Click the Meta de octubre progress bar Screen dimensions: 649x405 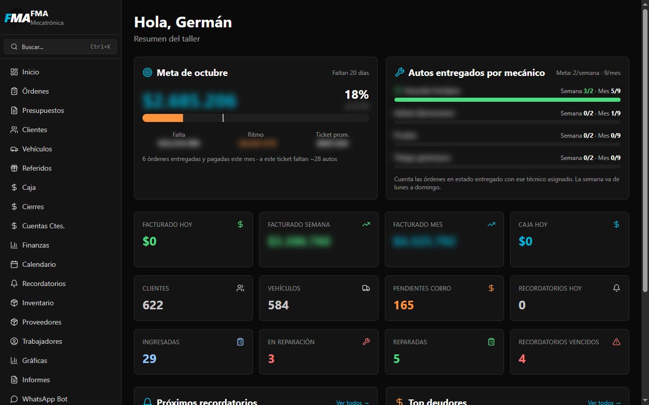(x=256, y=118)
